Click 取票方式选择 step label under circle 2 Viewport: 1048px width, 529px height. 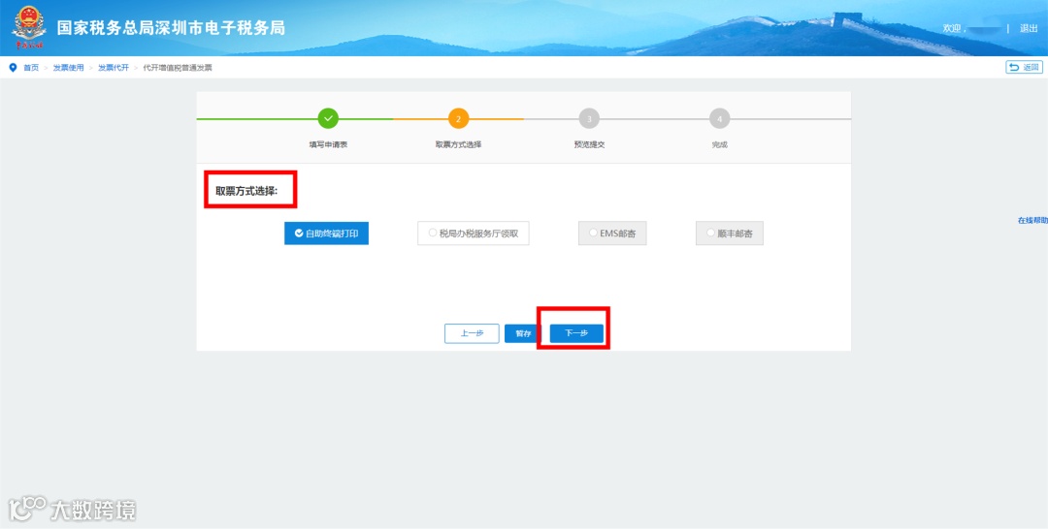tap(458, 144)
